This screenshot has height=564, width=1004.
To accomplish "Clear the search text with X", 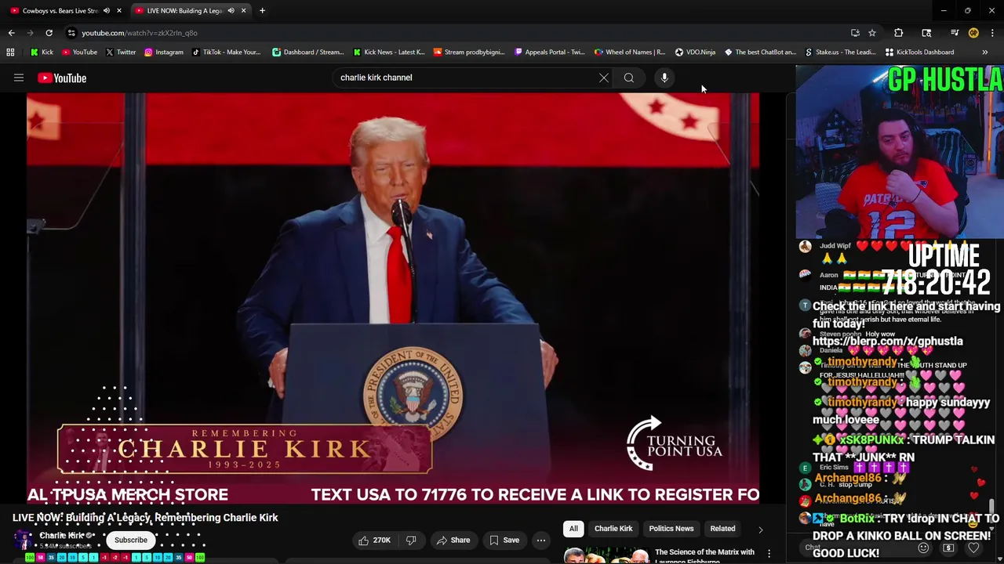I will click(x=603, y=78).
